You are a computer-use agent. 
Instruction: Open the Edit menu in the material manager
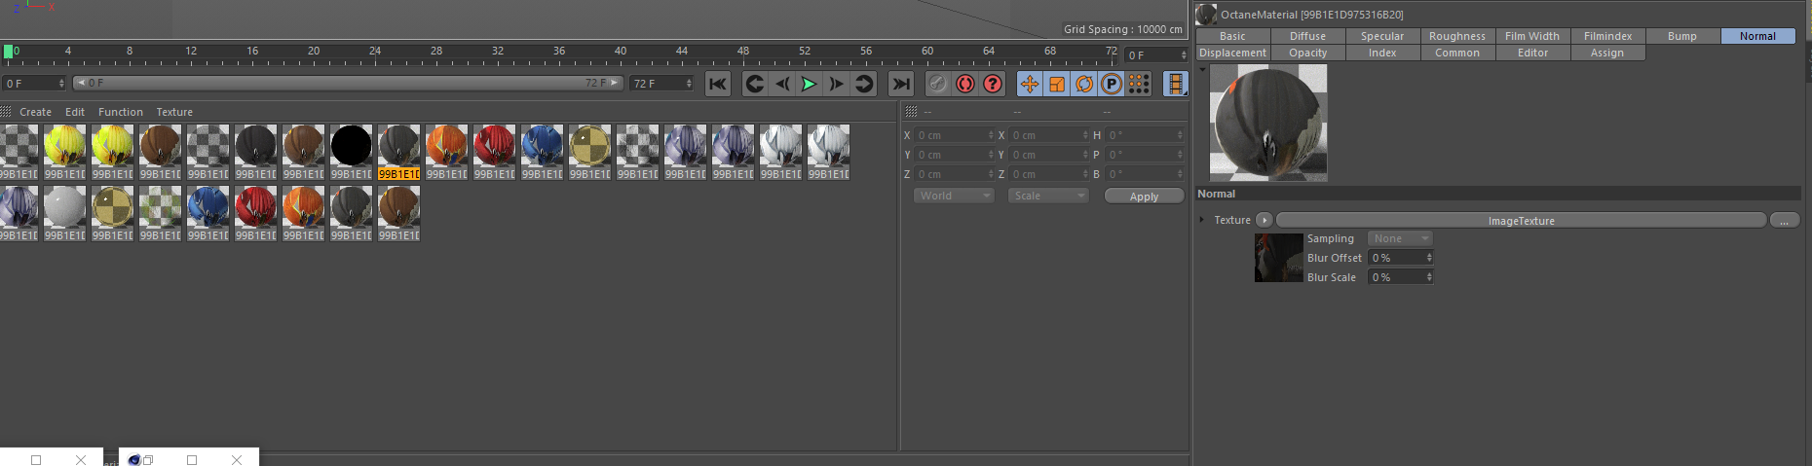point(75,112)
